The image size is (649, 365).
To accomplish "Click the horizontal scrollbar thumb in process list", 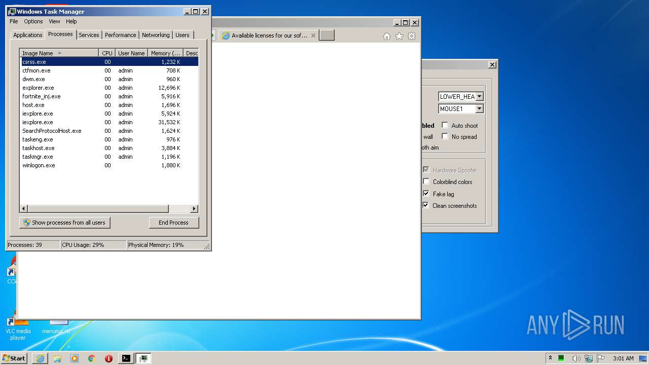I will click(98, 208).
